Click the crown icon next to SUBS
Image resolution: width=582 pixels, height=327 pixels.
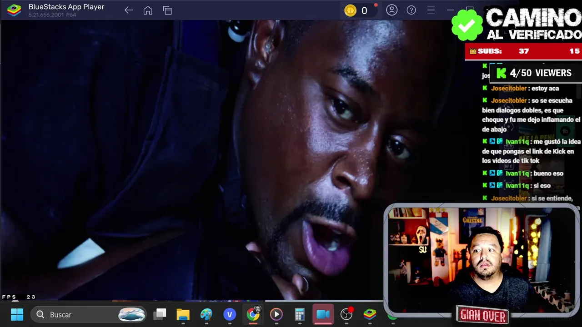click(x=473, y=51)
